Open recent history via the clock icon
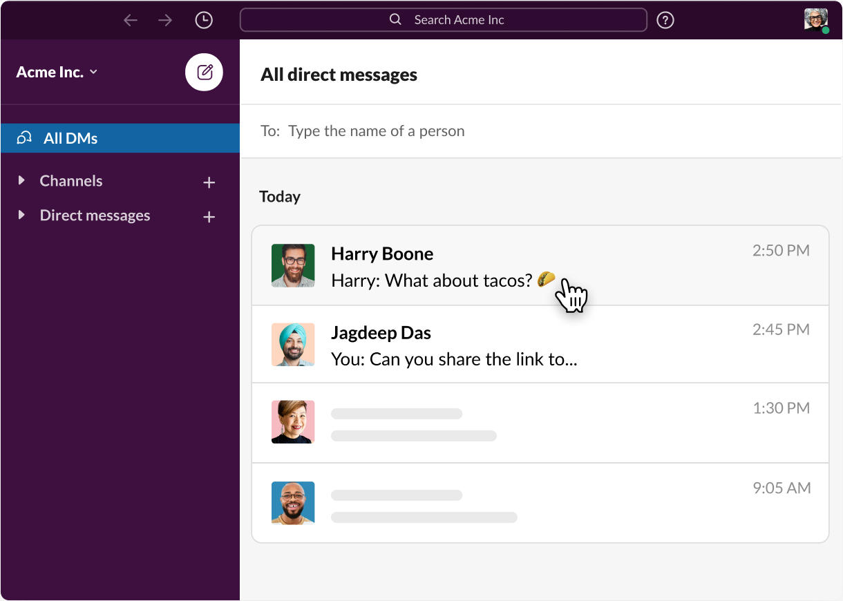The height and width of the screenshot is (601, 843). click(204, 19)
